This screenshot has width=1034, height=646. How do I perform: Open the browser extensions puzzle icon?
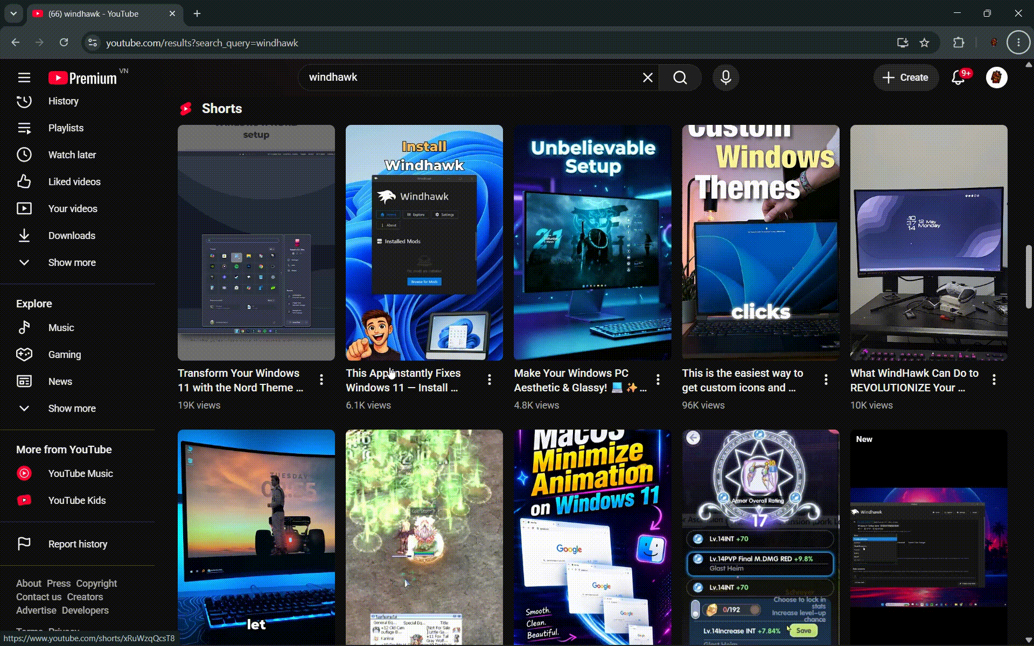tap(959, 43)
